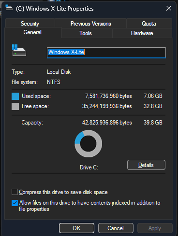Open the Previous Versions tab

91,24
